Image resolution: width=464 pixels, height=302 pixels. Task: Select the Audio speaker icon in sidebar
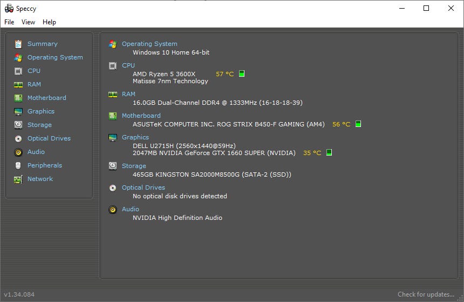(x=18, y=152)
